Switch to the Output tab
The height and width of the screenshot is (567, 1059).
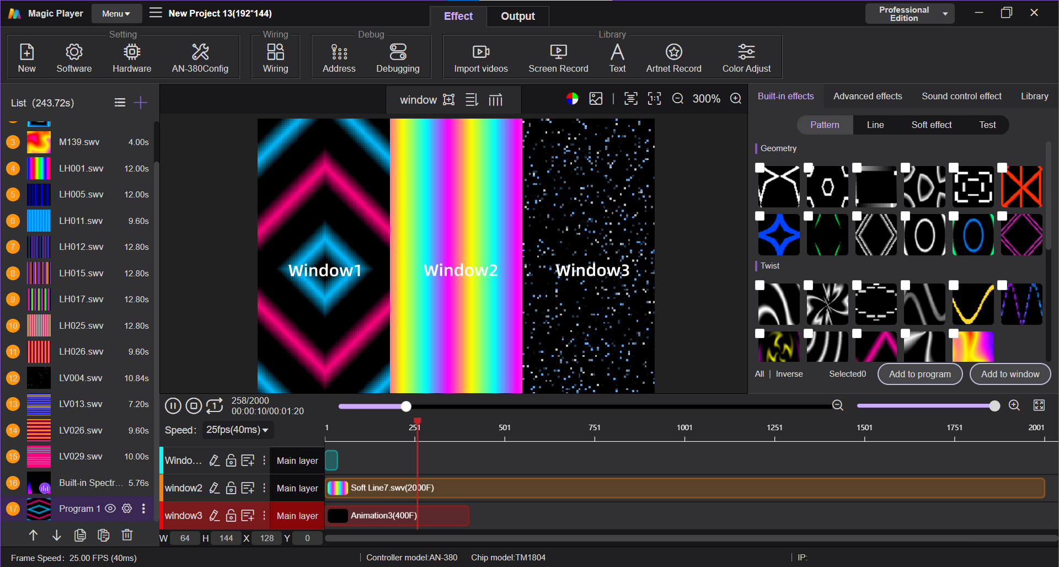point(517,16)
